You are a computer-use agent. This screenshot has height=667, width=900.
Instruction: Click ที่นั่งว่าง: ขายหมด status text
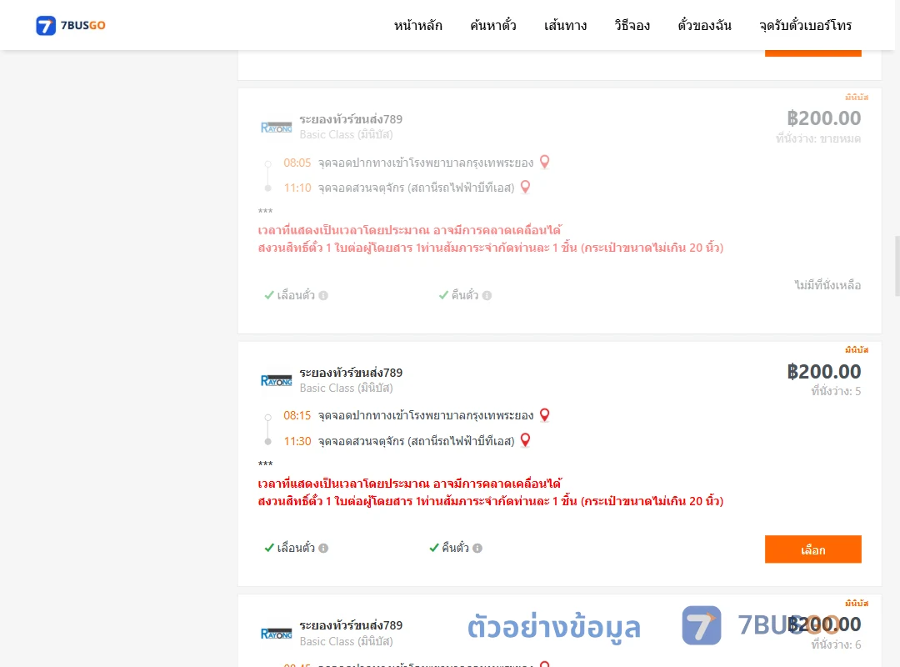pos(818,138)
